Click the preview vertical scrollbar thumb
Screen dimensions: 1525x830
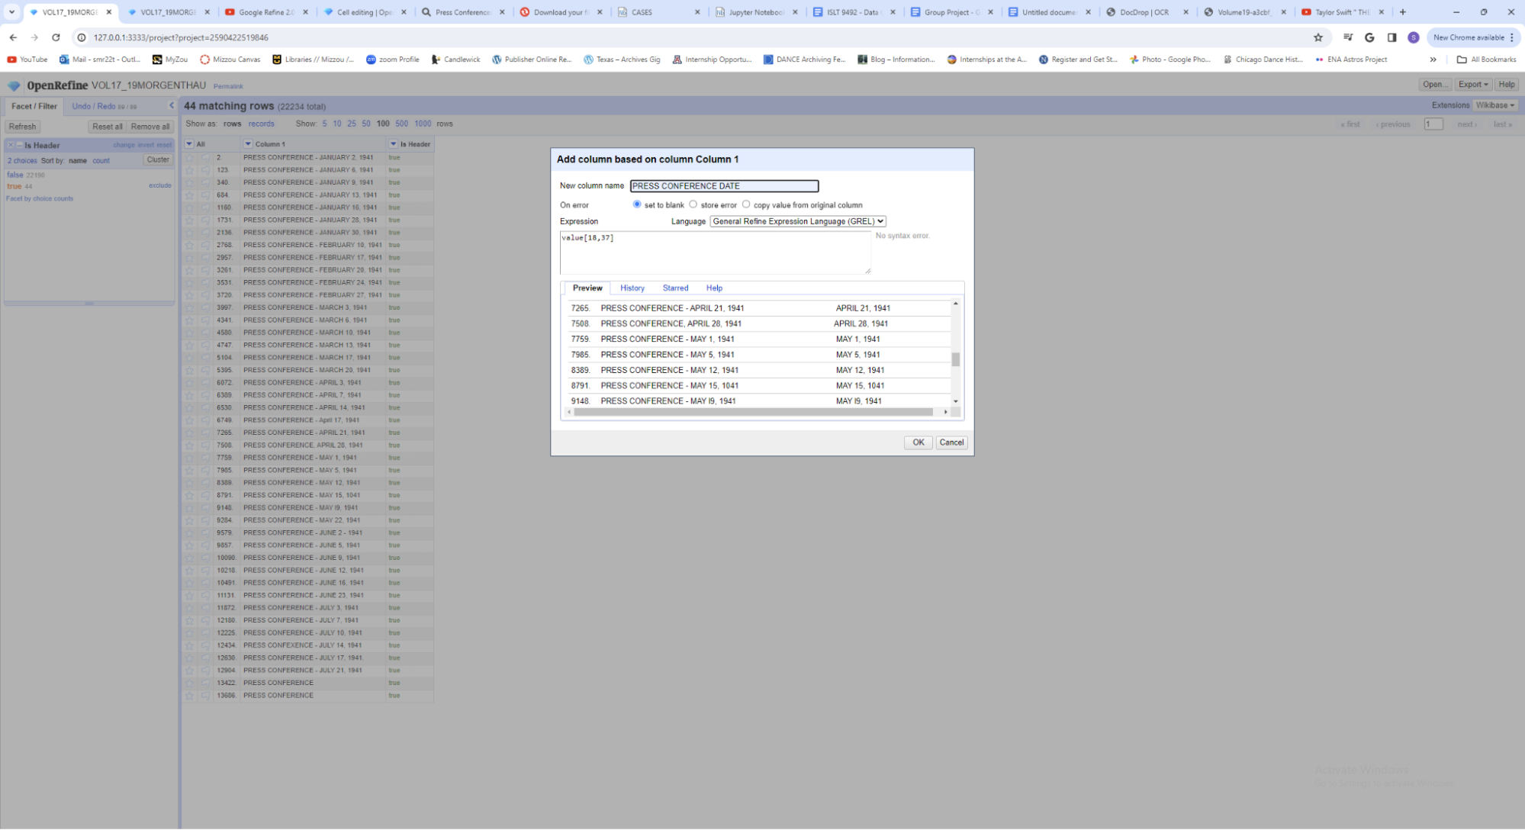tap(955, 359)
